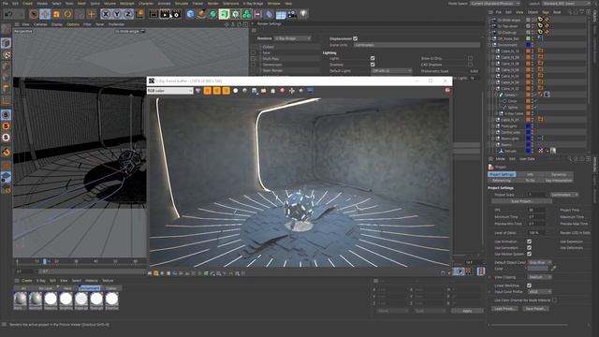This screenshot has height=337, width=599.
Task: Toggle the Use Generators checkbox
Action: pos(529,247)
